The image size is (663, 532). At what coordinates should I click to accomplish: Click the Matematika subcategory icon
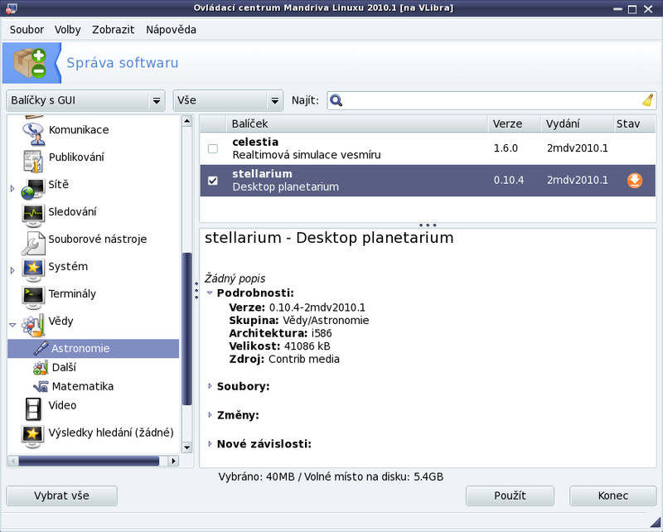(x=41, y=386)
